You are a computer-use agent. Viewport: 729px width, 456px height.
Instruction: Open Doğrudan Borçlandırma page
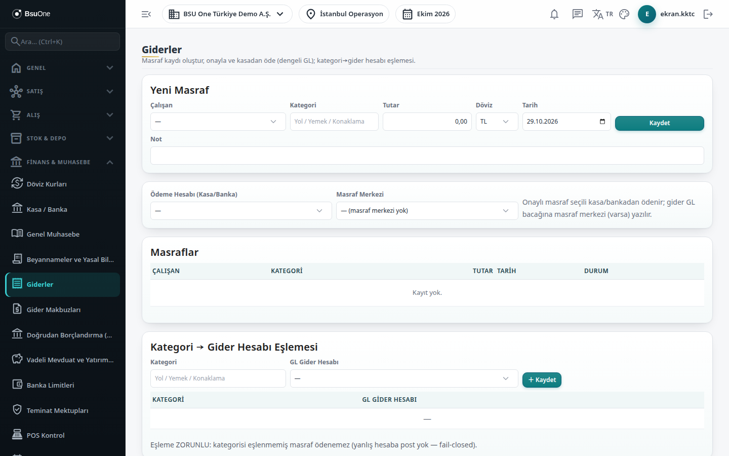coord(63,335)
